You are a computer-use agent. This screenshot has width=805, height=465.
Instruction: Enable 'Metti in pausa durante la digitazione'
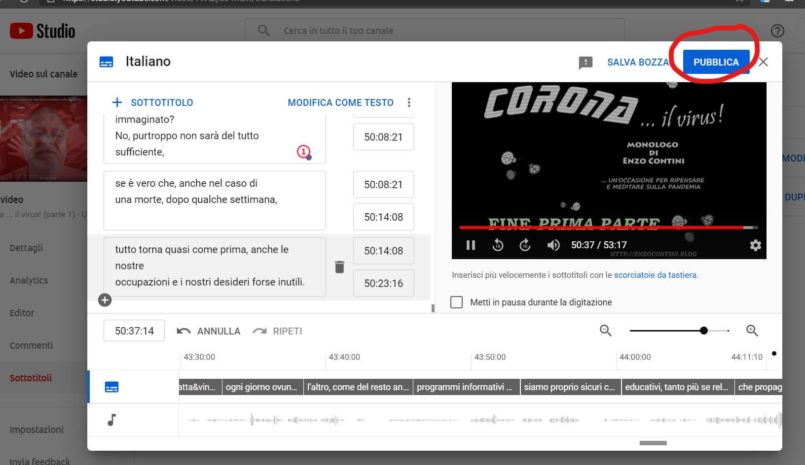(x=457, y=302)
